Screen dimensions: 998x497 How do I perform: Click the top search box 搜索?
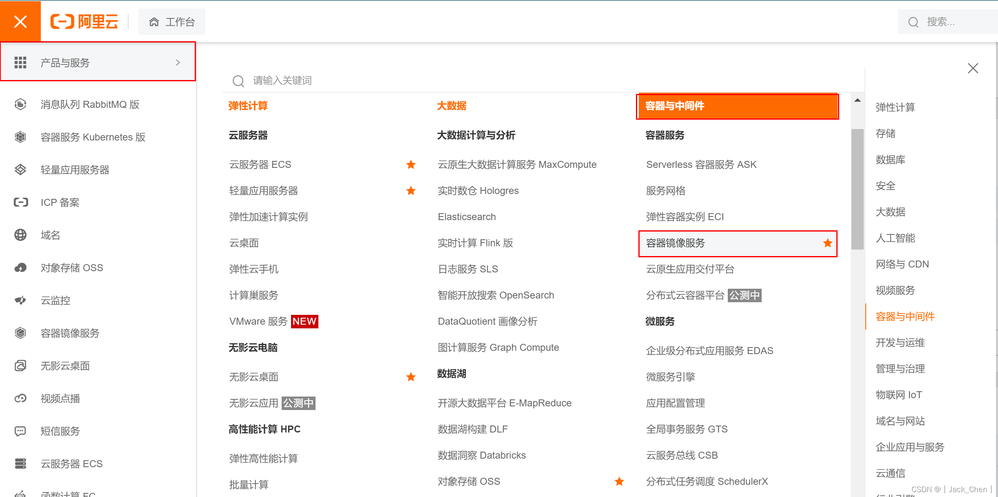947,22
